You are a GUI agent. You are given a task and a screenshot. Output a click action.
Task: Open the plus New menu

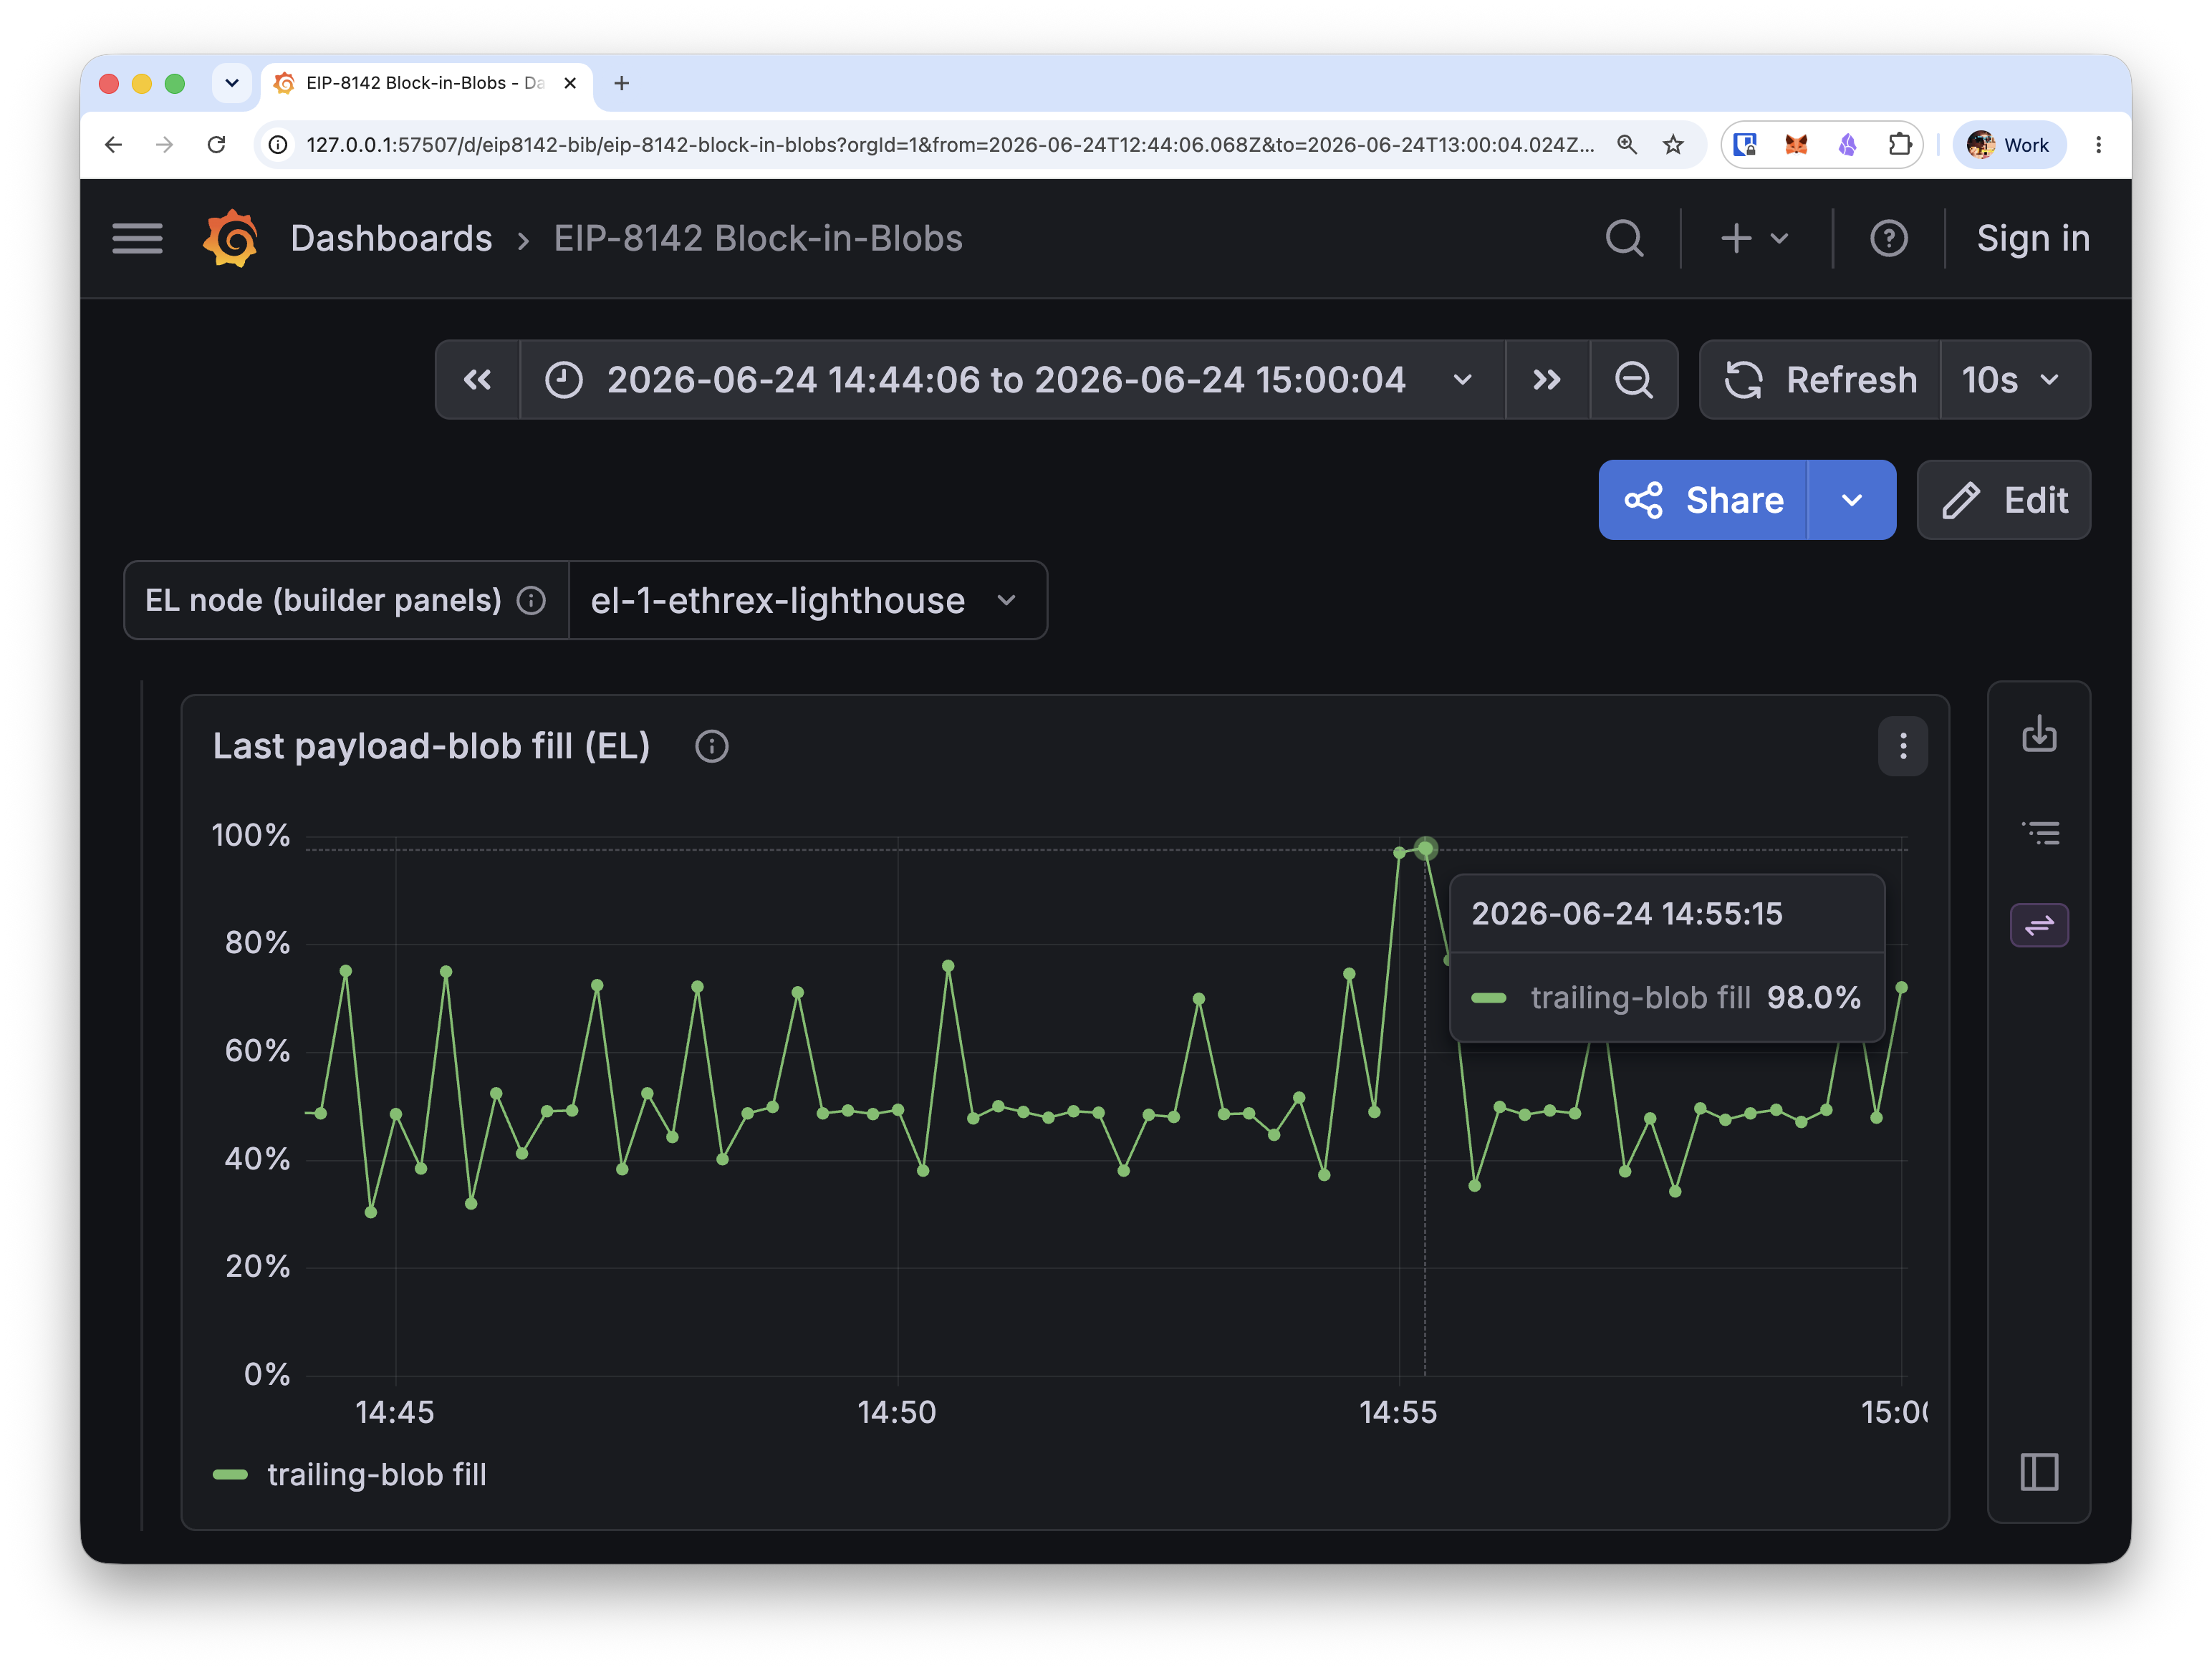1755,238
